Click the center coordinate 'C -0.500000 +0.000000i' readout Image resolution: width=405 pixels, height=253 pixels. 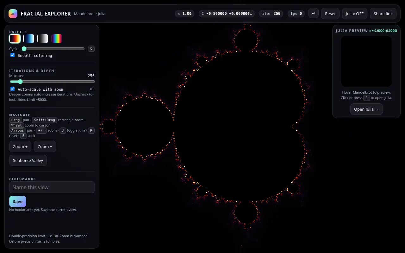(x=227, y=14)
